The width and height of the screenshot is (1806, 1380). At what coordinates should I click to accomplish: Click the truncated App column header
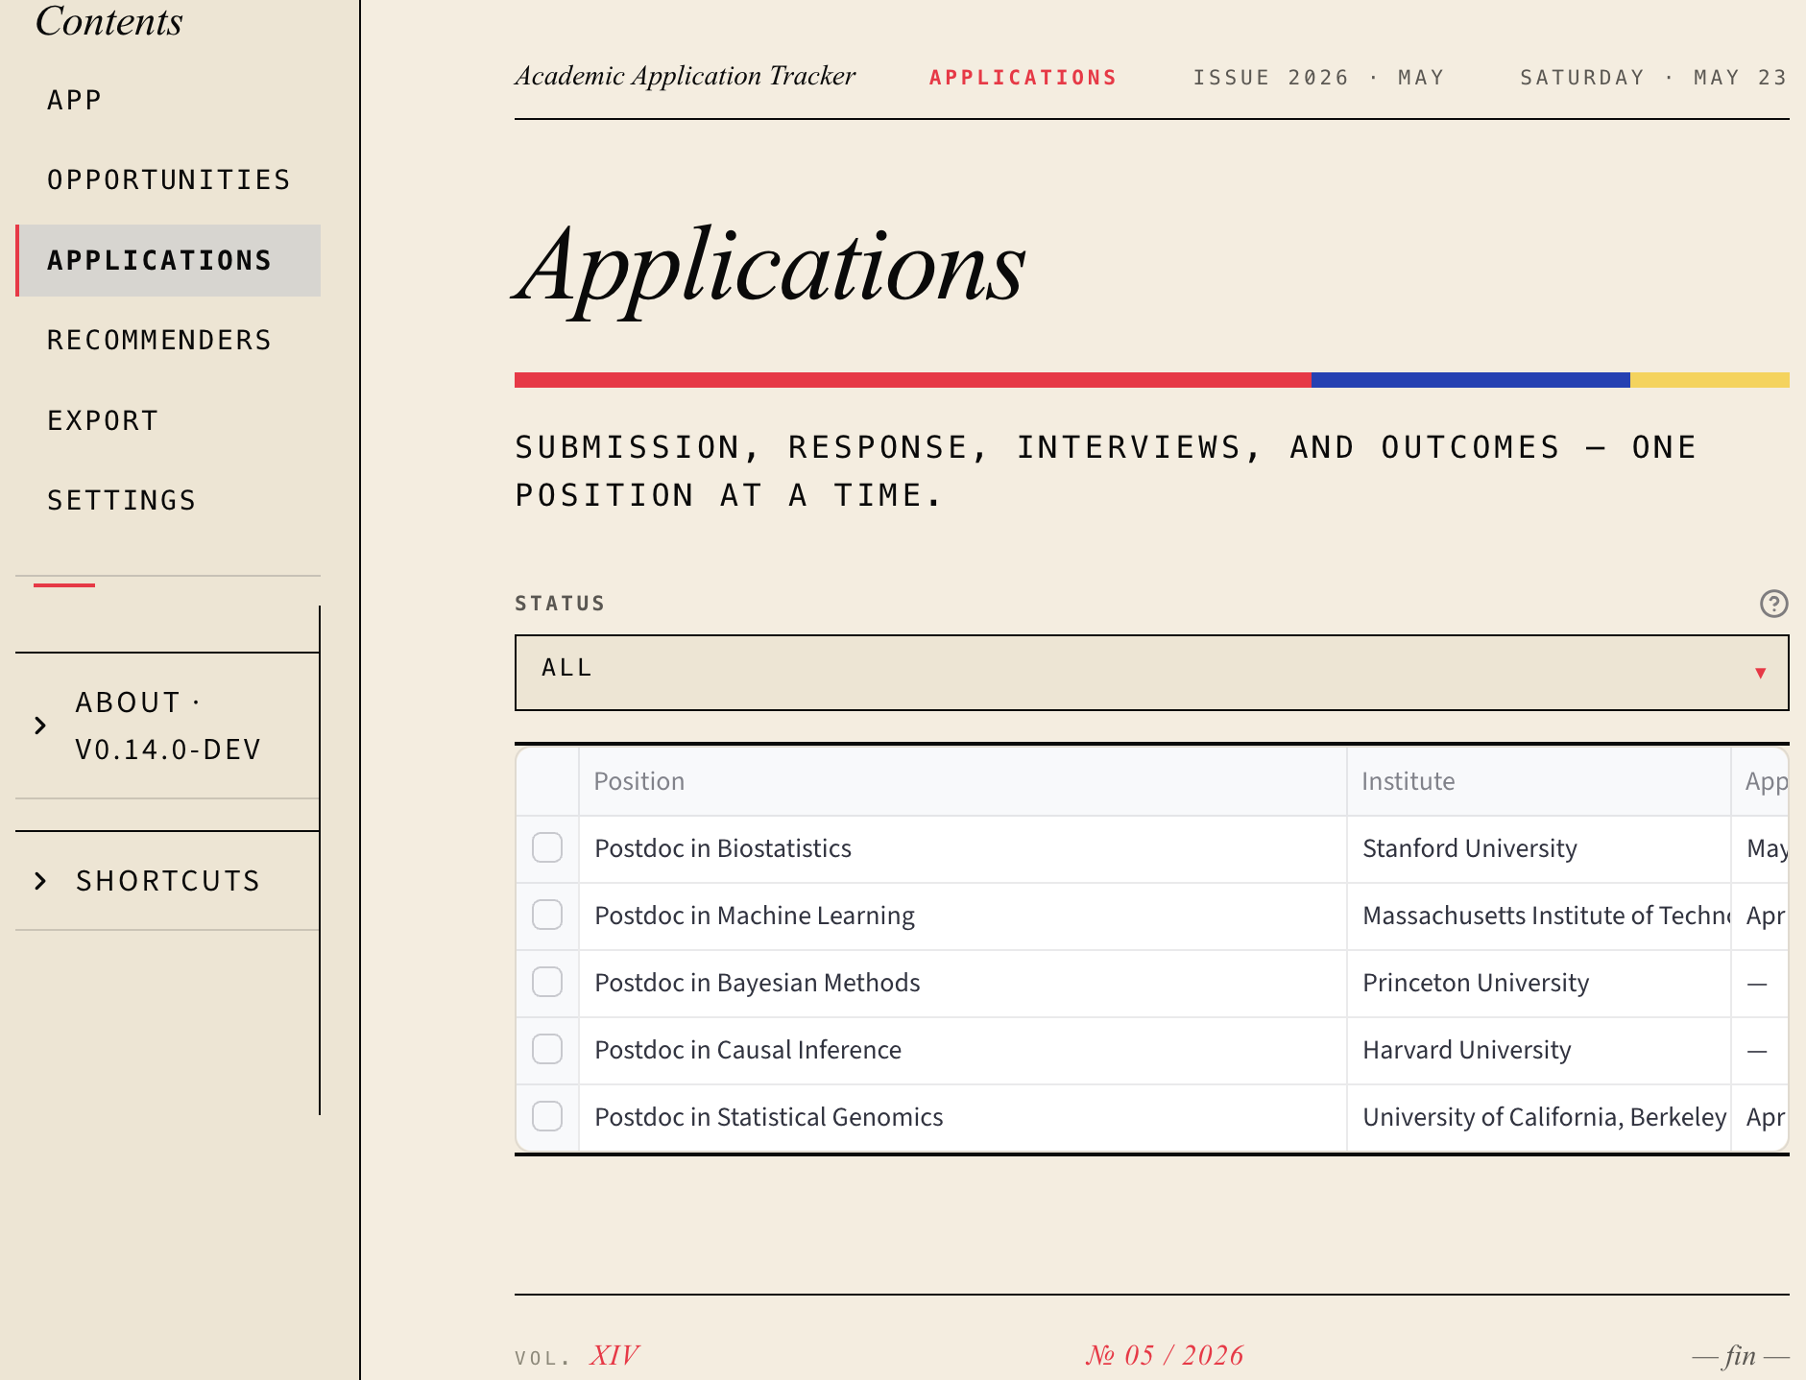(1760, 781)
